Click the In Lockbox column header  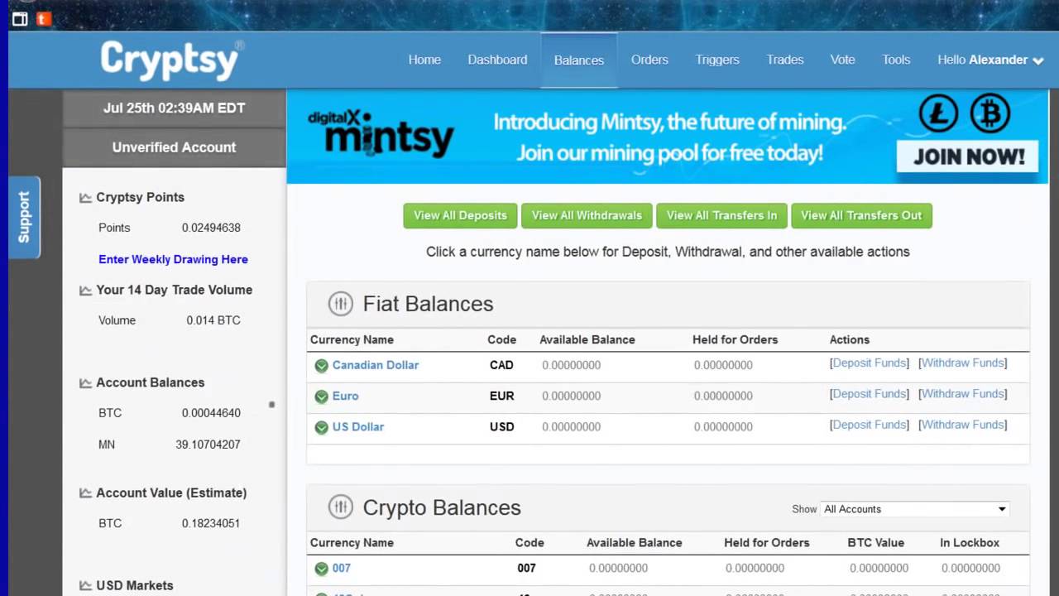pyautogui.click(x=970, y=543)
